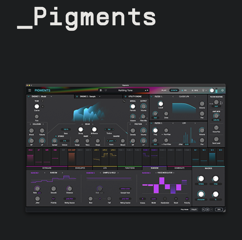Select the LFO 1 modulation source slot
Image resolution: width=242 pixels, height=240 pixels.
tap(96, 157)
